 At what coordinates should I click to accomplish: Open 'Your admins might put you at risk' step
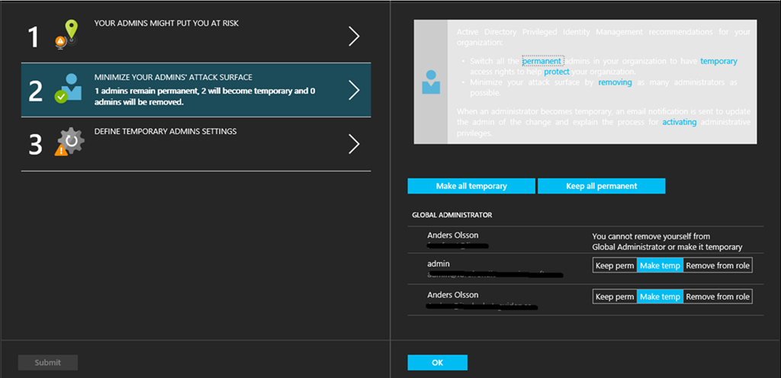click(166, 24)
